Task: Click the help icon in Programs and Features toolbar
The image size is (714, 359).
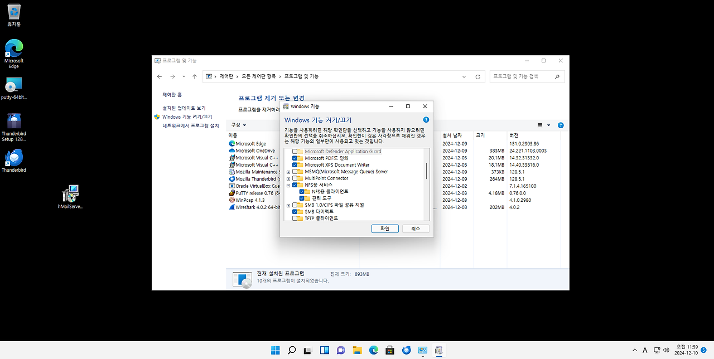Action: click(x=561, y=125)
